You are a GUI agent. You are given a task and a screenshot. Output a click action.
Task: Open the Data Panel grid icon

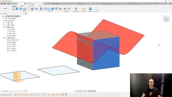[1, 4]
